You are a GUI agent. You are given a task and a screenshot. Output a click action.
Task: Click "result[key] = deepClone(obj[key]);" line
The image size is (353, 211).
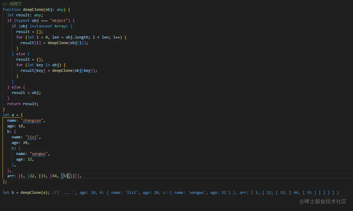point(59,70)
